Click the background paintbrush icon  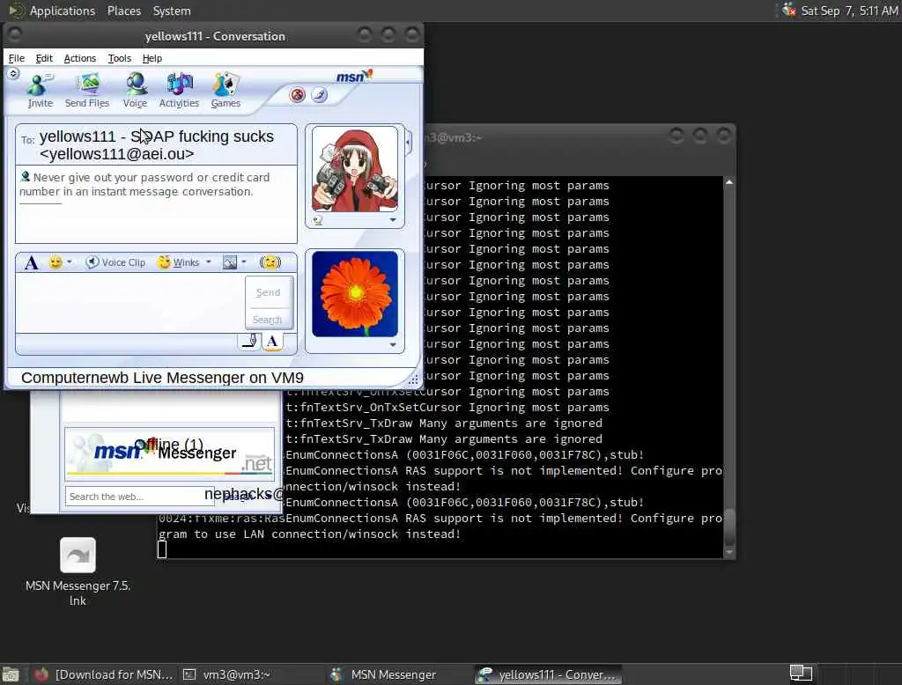point(319,94)
